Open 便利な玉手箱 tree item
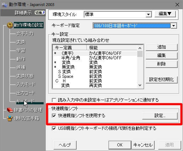 click(27, 118)
